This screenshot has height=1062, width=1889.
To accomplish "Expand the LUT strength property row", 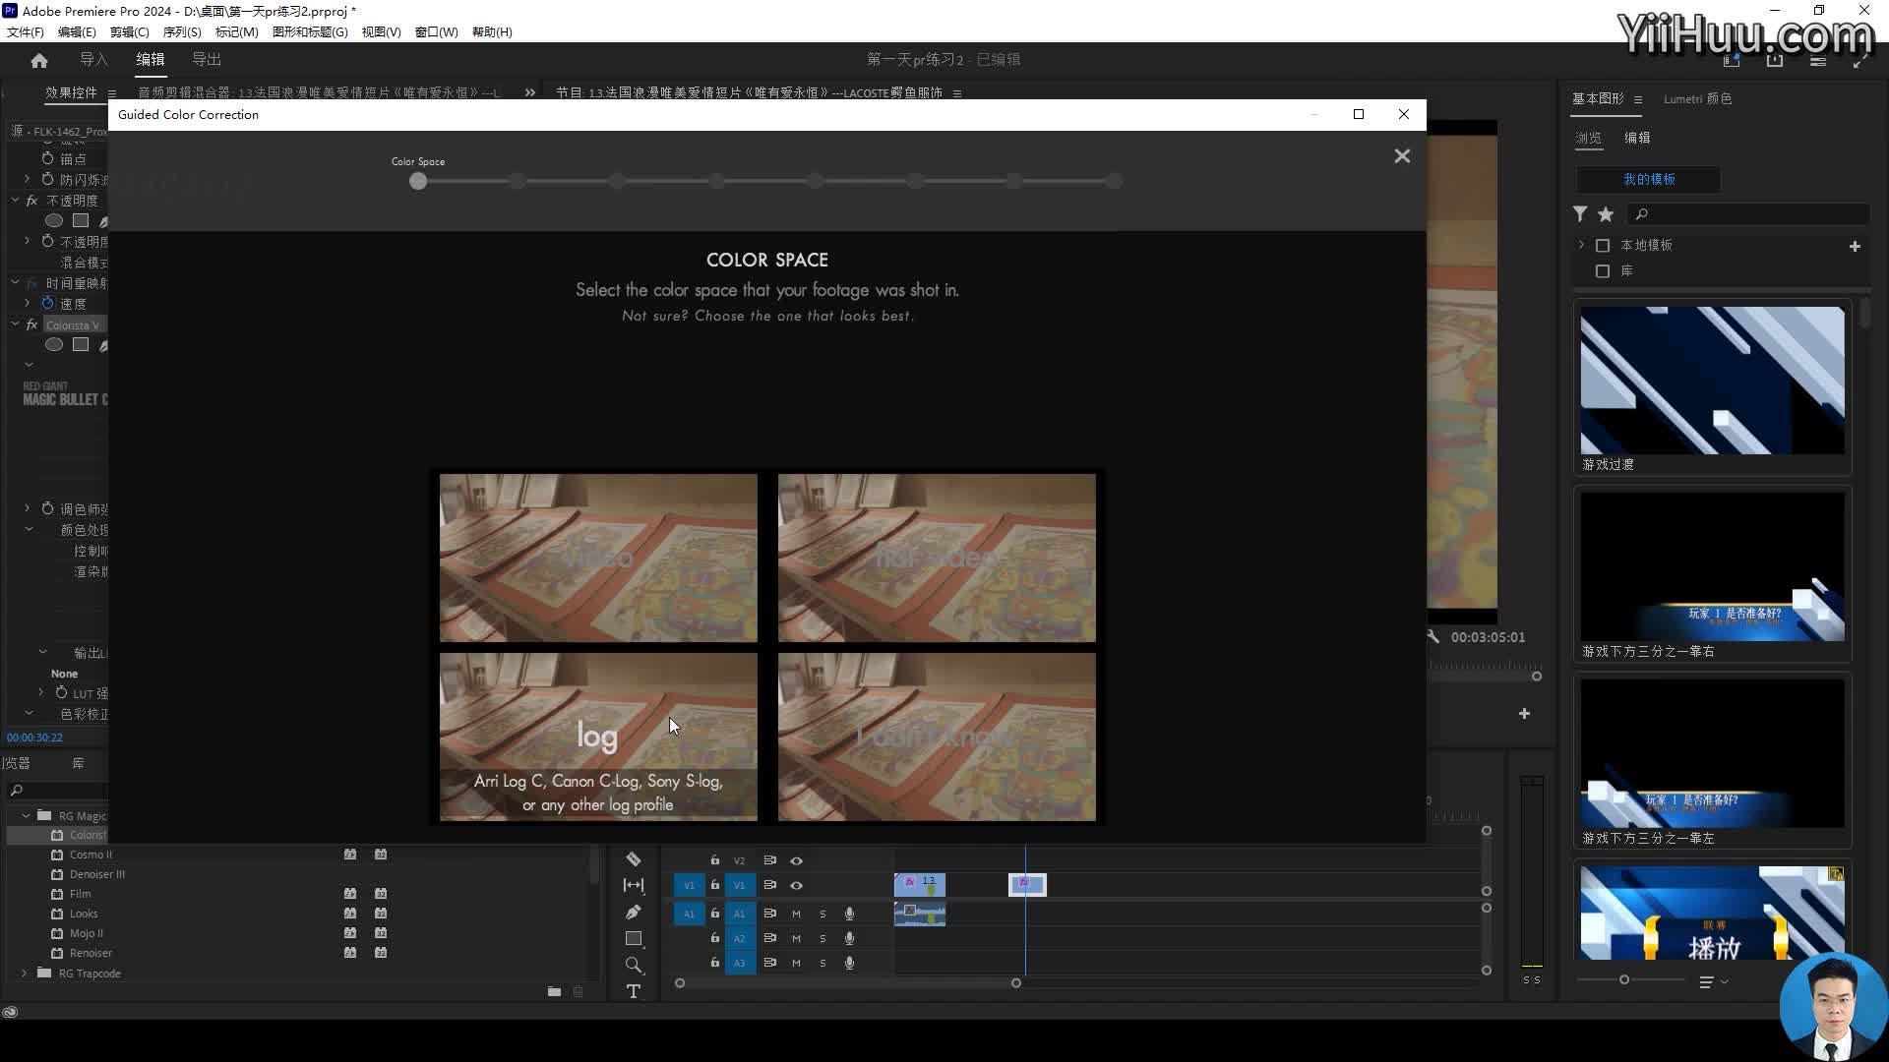I will [41, 693].
